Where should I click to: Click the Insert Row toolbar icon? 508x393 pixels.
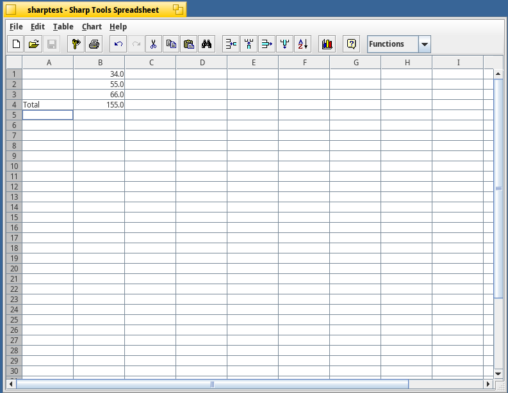(x=231, y=44)
